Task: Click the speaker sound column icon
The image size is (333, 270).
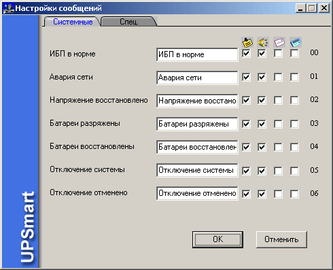Action: [263, 42]
